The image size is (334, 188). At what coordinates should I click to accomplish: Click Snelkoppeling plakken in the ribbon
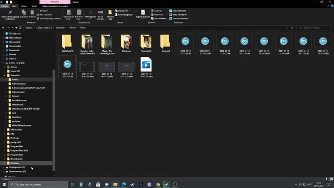pos(49,18)
